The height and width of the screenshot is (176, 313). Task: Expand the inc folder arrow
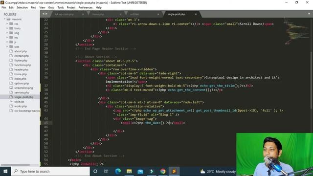tap(7, 38)
